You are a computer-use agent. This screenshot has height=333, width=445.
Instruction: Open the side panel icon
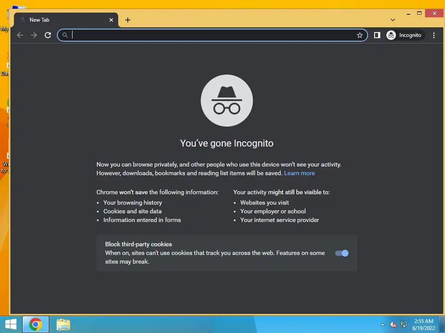(x=377, y=35)
